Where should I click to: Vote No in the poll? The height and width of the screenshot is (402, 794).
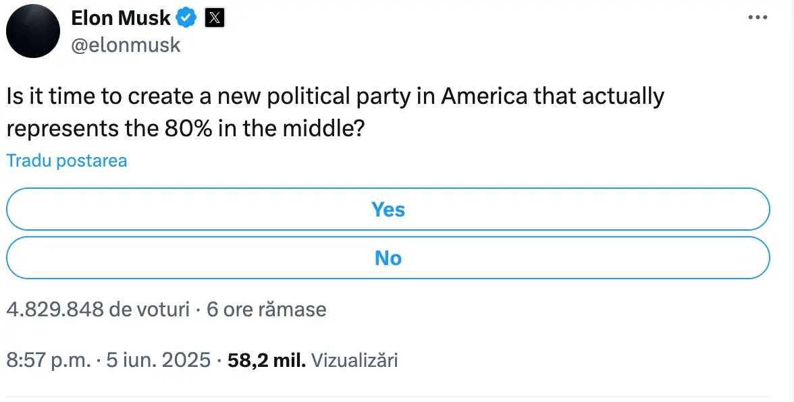(x=388, y=258)
